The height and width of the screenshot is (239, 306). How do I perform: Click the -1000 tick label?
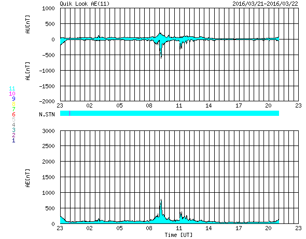click(x=47, y=71)
